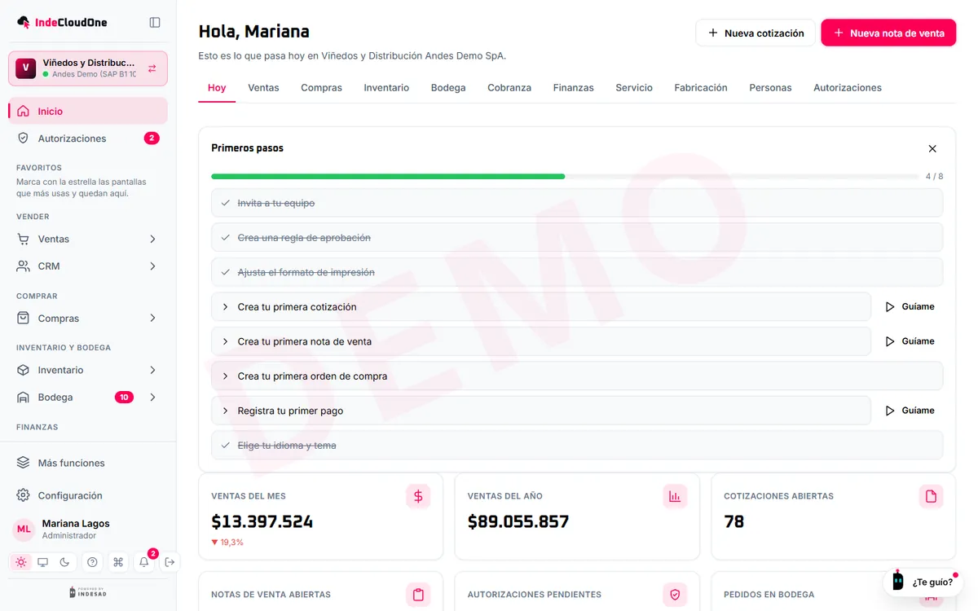Close the Primeros pasos panel
978x611 pixels.
coord(932,149)
